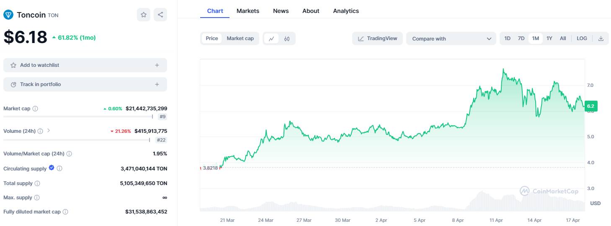The height and width of the screenshot is (226, 611).
Task: Click volume value $415,913,775
Action: click(x=151, y=131)
